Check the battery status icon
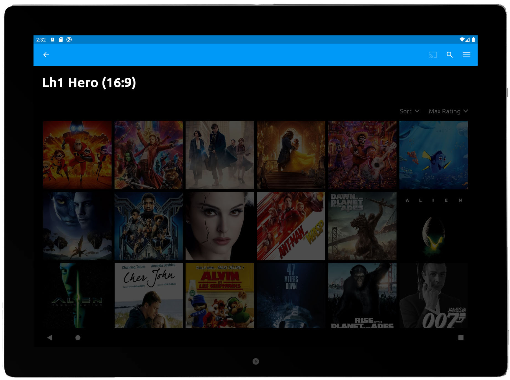This screenshot has height=380, width=510. (x=473, y=40)
